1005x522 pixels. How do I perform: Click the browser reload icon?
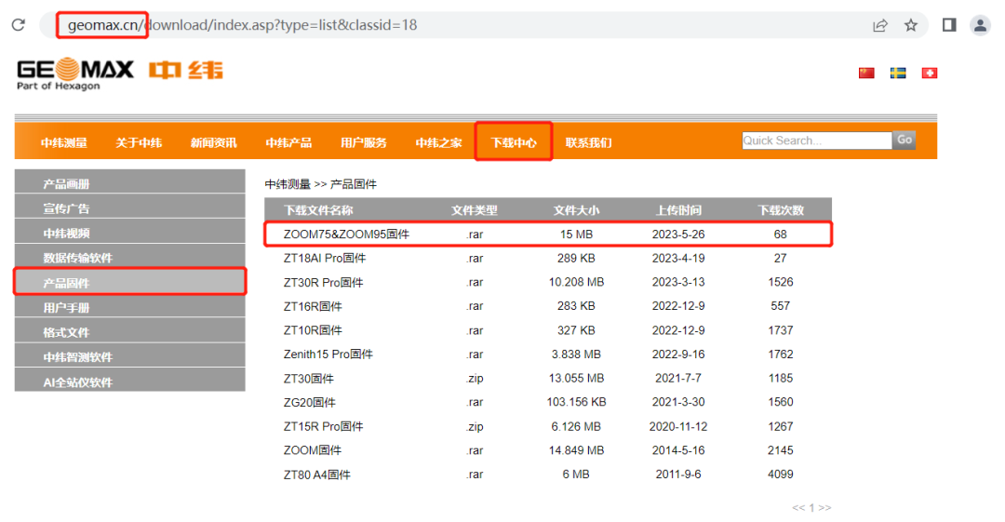[x=19, y=25]
